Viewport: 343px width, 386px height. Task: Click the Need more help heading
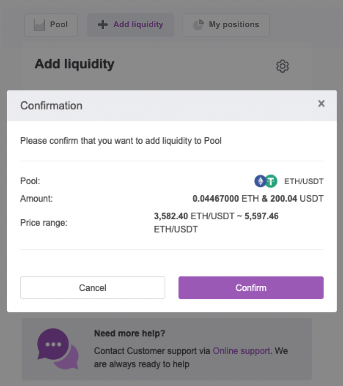pyautogui.click(x=130, y=333)
